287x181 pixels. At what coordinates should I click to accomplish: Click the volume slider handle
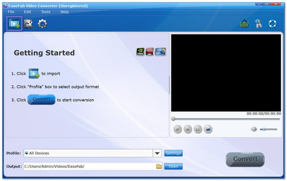click(264, 129)
